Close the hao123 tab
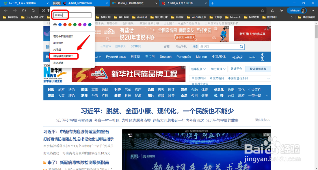Image resolution: width=318 pixels, height=170 pixels. coord(48,3)
